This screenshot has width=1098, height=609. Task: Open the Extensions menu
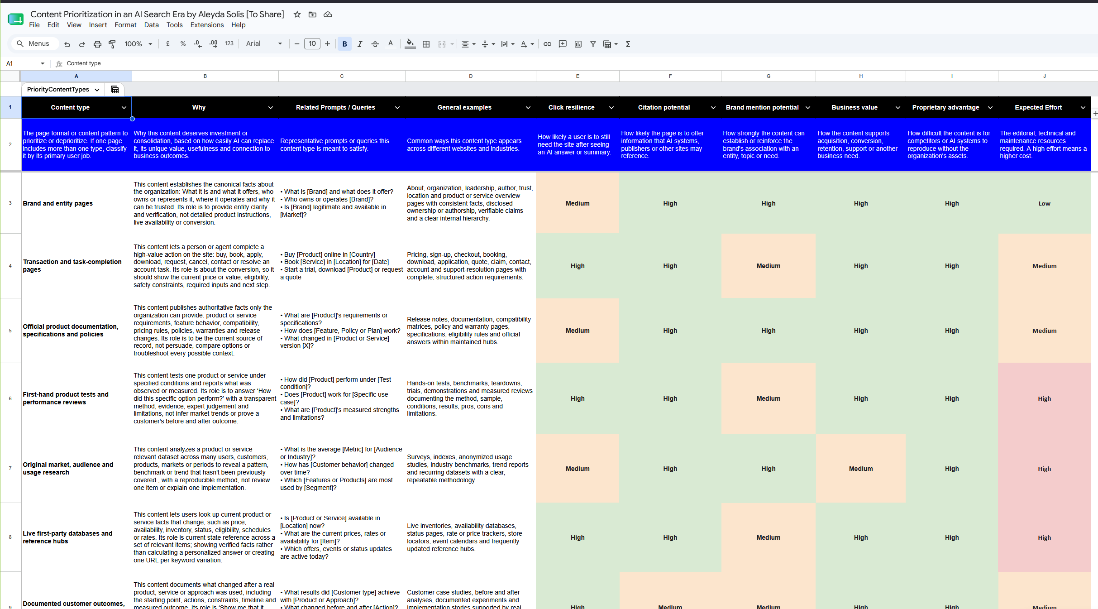207,25
